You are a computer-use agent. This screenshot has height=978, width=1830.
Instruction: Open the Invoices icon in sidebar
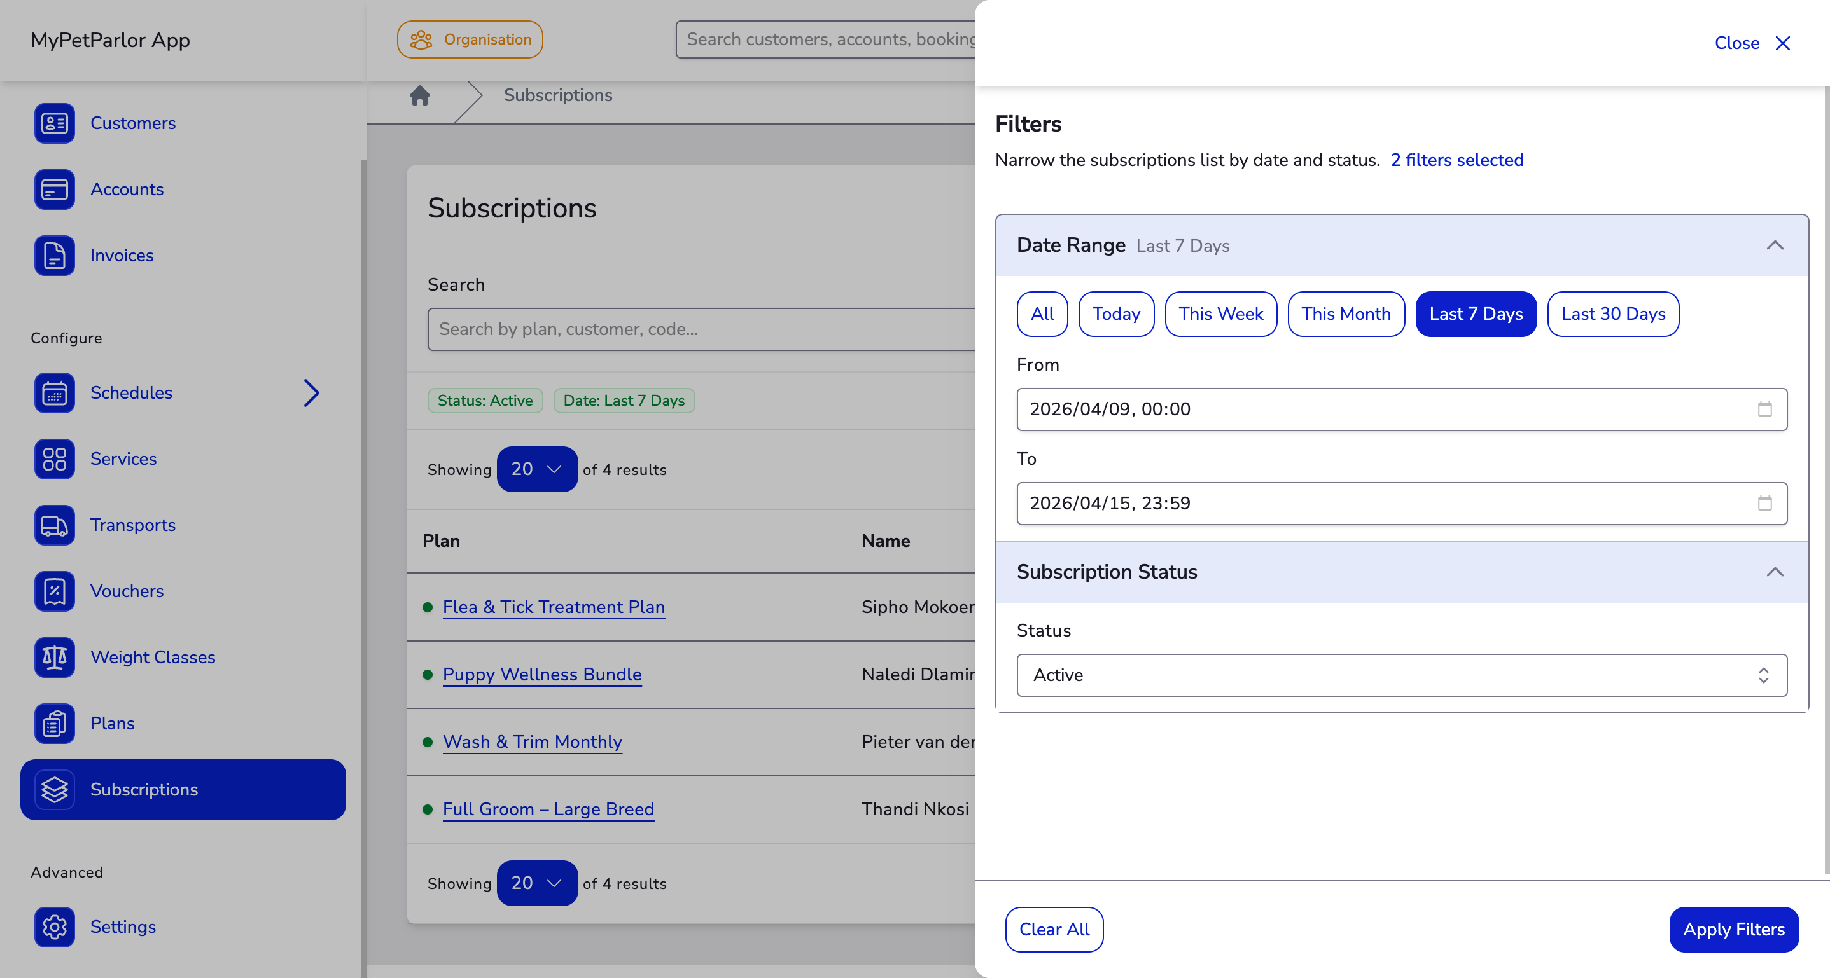[x=54, y=256]
